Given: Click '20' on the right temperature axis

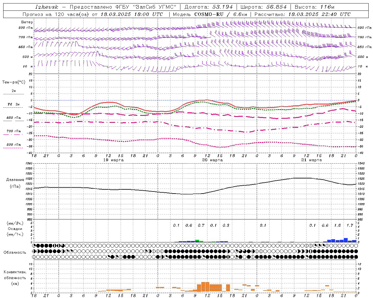Looking at the screenshot, I should click(x=360, y=74).
